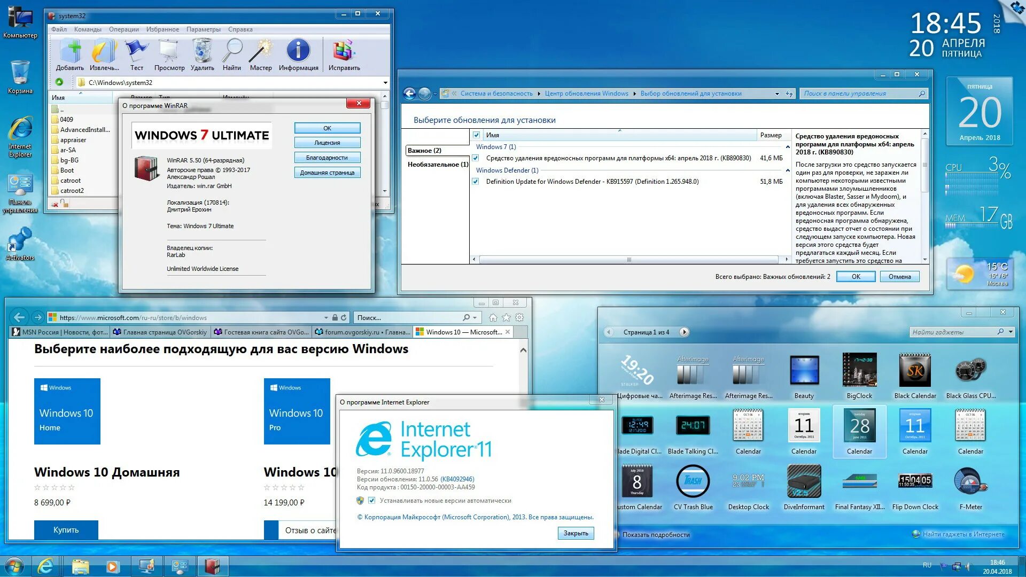This screenshot has width=1026, height=577.
Task: Expand the WinRAR path dropdown
Action: (x=385, y=83)
